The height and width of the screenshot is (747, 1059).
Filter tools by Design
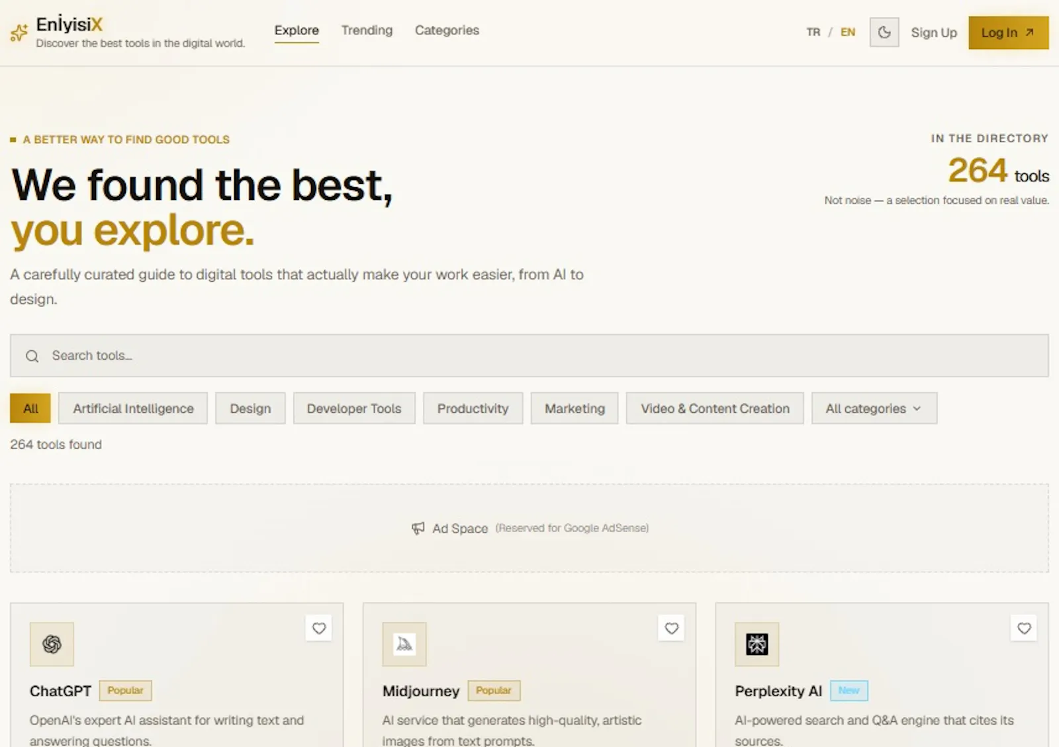point(250,408)
